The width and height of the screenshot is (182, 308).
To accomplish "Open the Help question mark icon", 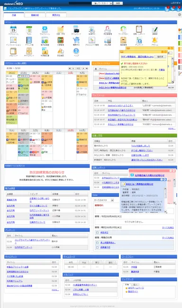I will [76, 51].
